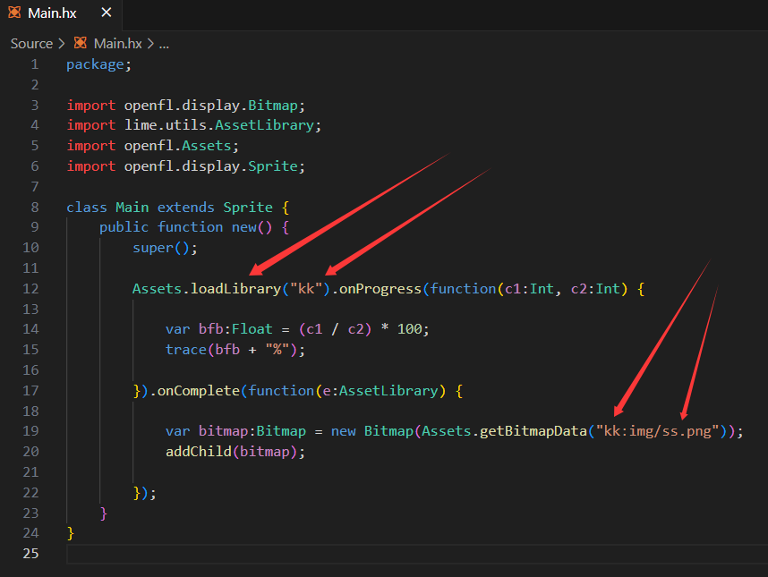
Task: Click the class name 'Main' on line 8
Action: tap(132, 207)
